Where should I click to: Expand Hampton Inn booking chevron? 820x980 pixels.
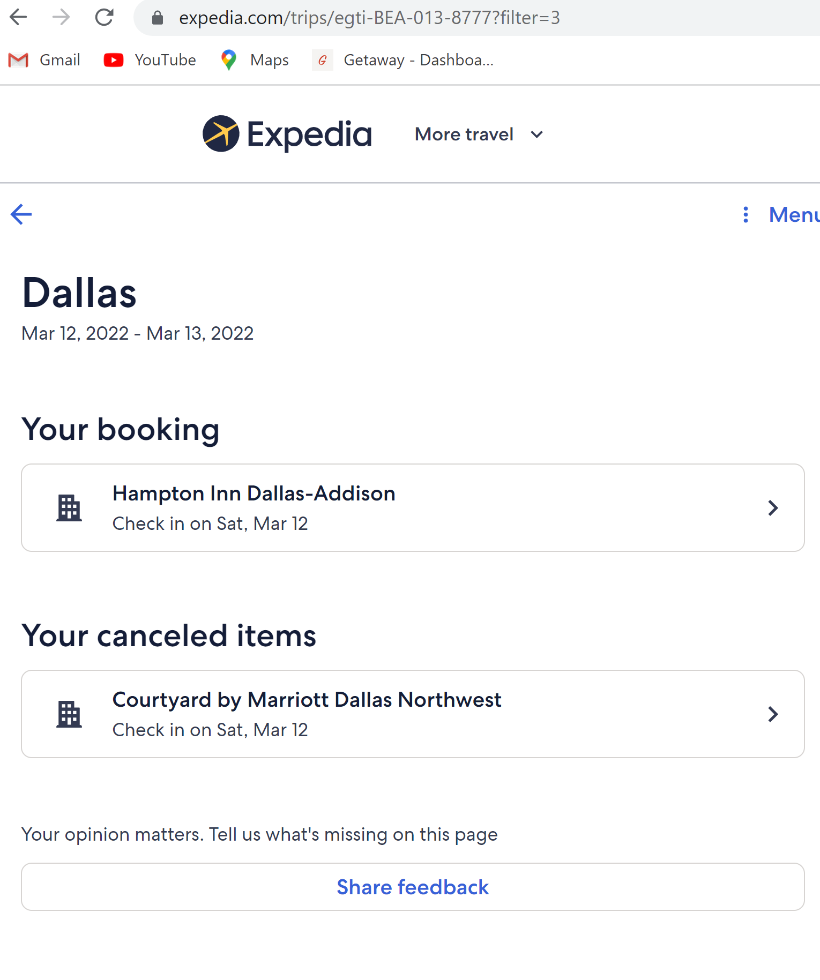coord(772,508)
